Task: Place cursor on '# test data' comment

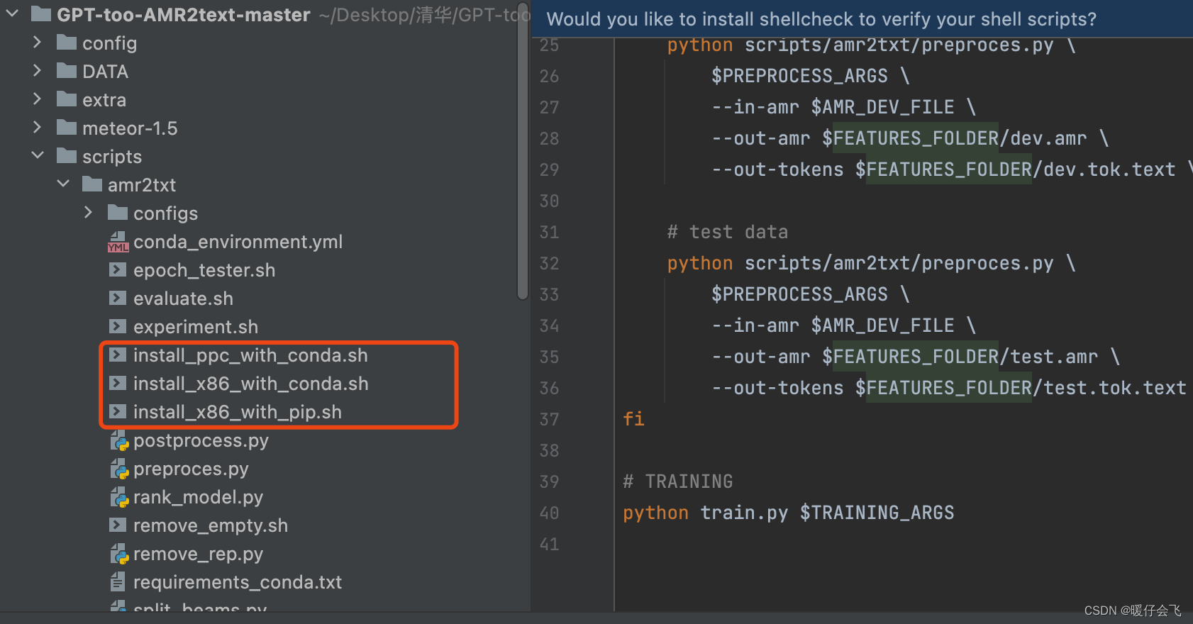Action: pyautogui.click(x=728, y=232)
